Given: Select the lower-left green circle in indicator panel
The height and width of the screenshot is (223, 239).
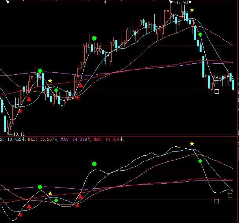Looking at the screenshot, I should click(40, 187).
